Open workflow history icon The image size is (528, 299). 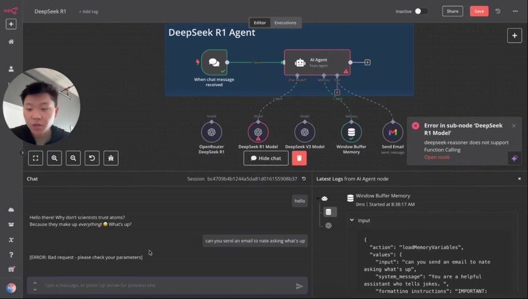pos(498,11)
